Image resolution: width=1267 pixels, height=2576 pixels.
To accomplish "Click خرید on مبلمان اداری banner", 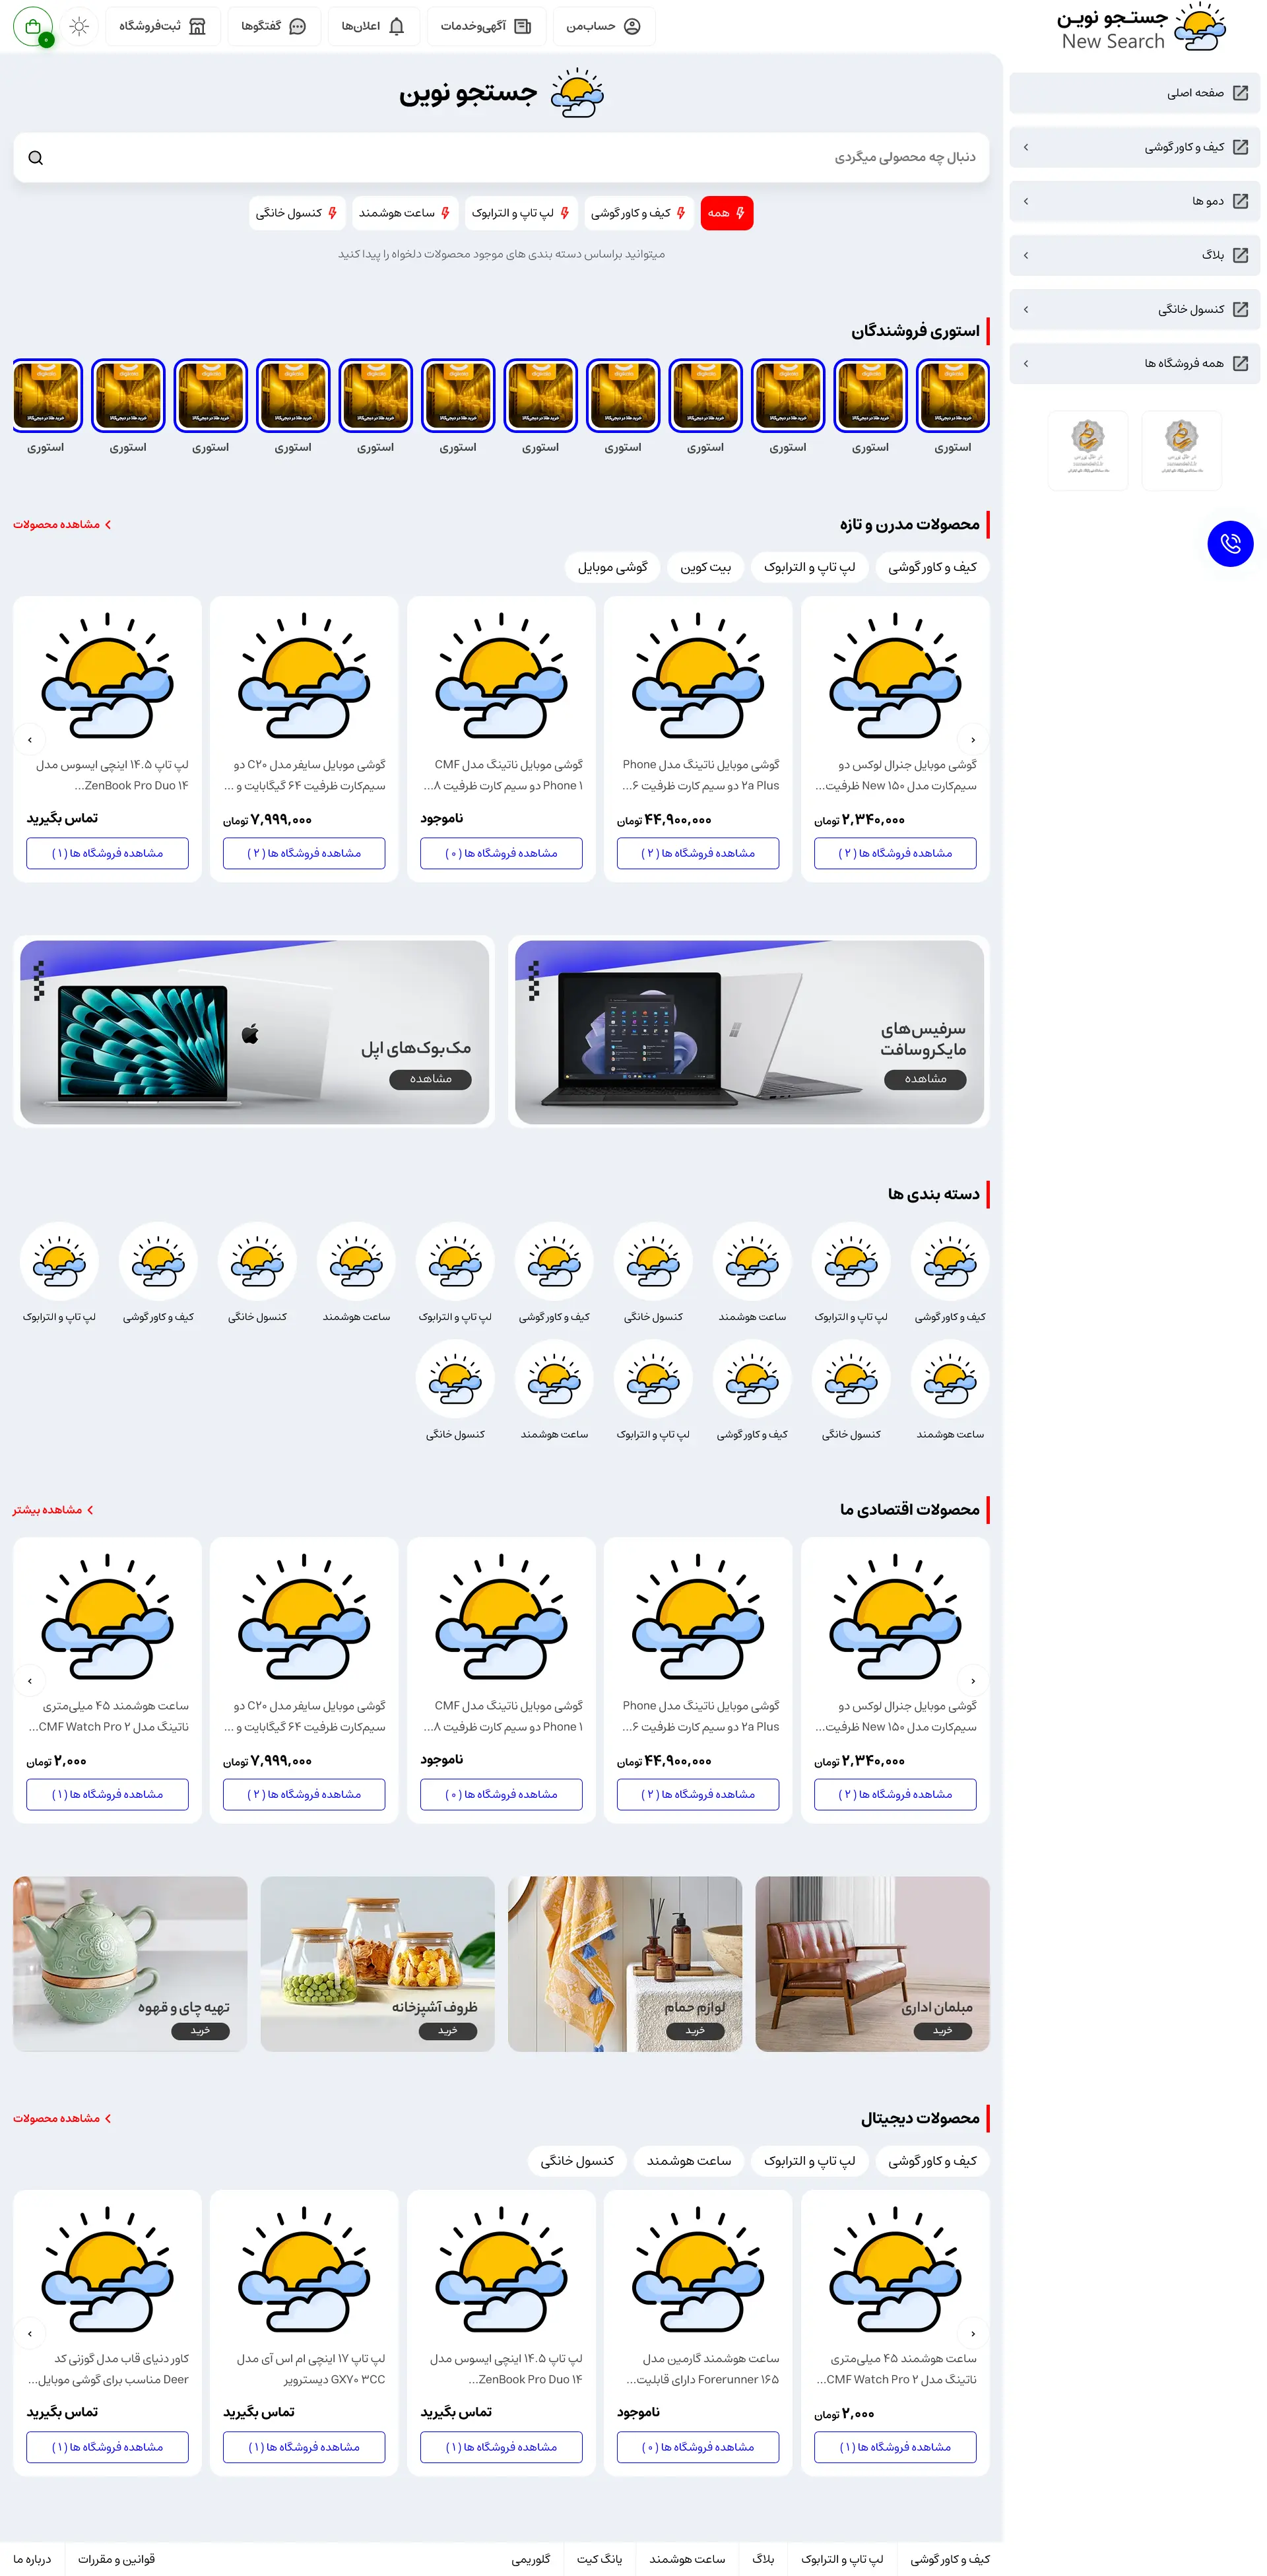I will click(942, 2031).
